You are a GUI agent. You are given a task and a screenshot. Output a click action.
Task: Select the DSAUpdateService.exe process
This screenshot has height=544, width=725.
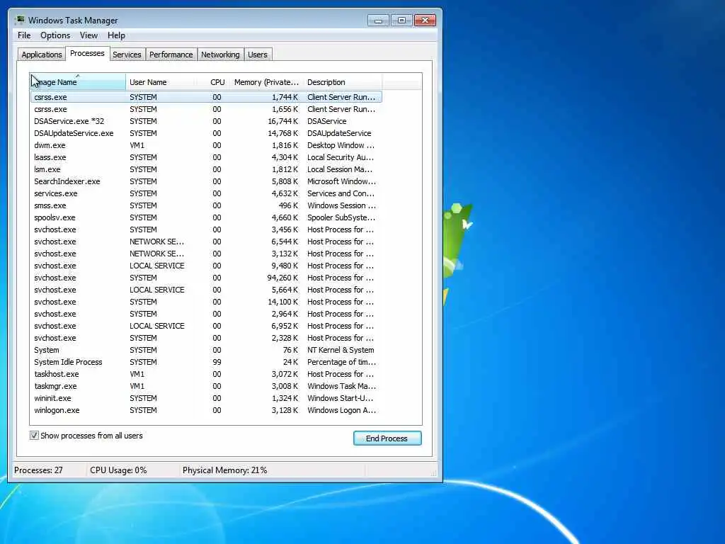pyautogui.click(x=206, y=133)
